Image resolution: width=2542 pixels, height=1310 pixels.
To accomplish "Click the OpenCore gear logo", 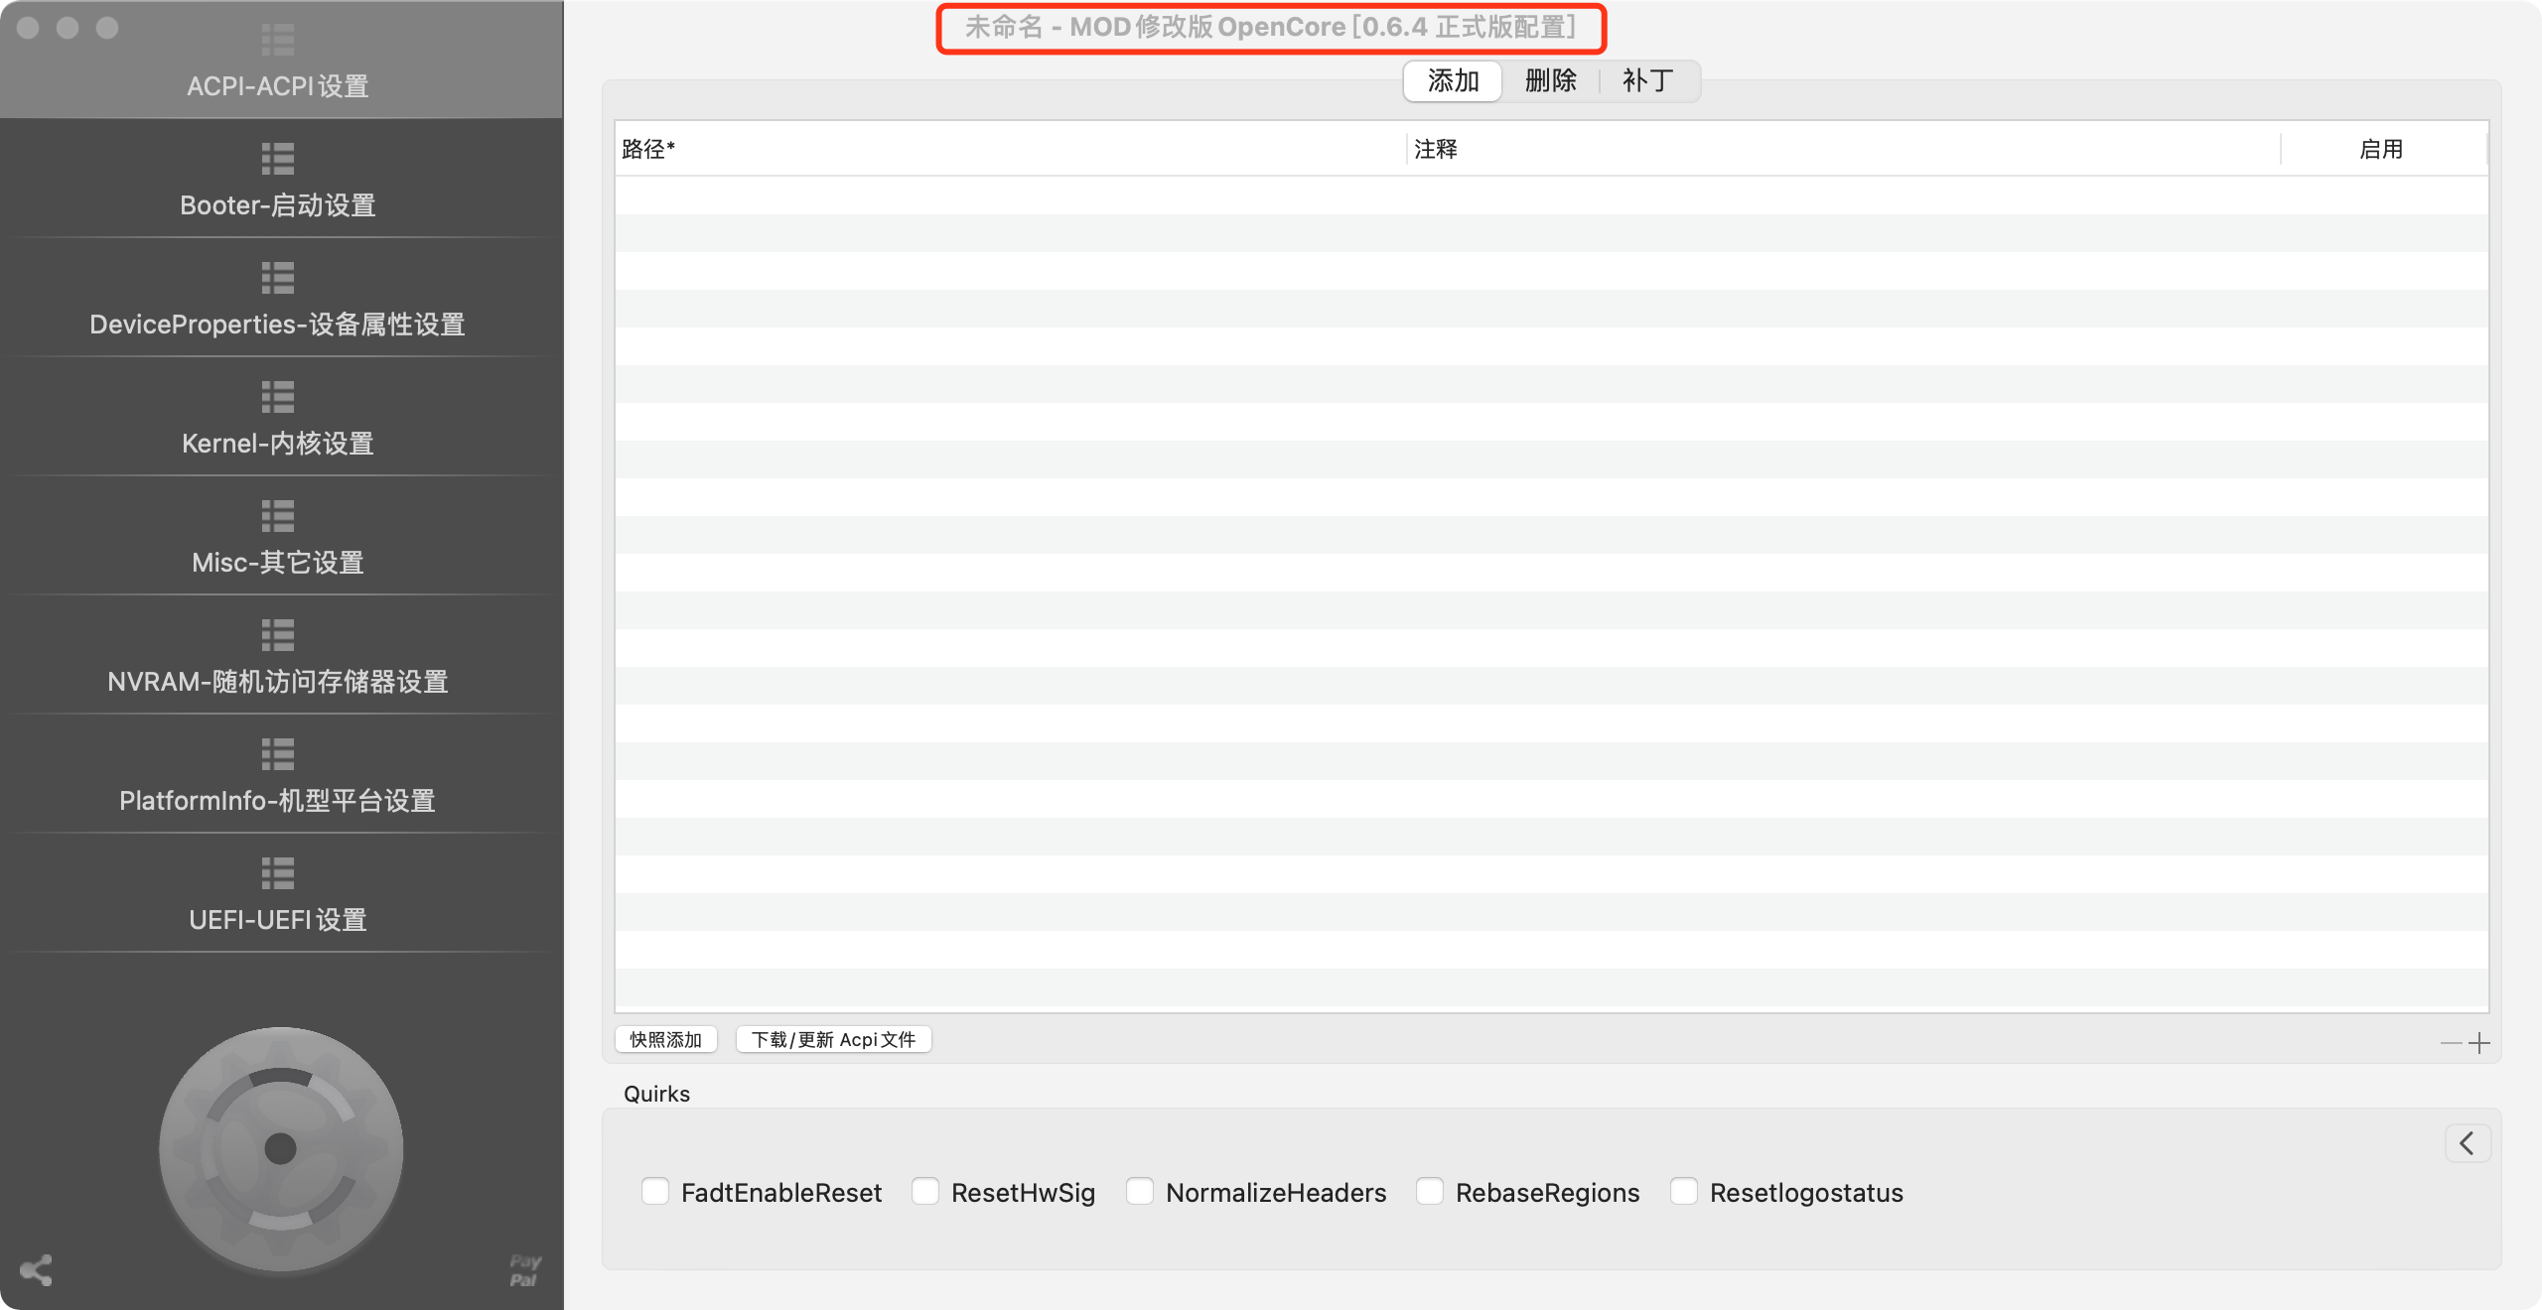I will [x=281, y=1149].
